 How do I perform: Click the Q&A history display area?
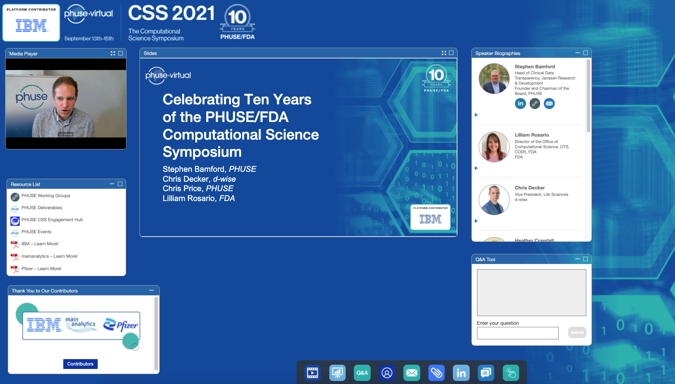click(x=531, y=293)
